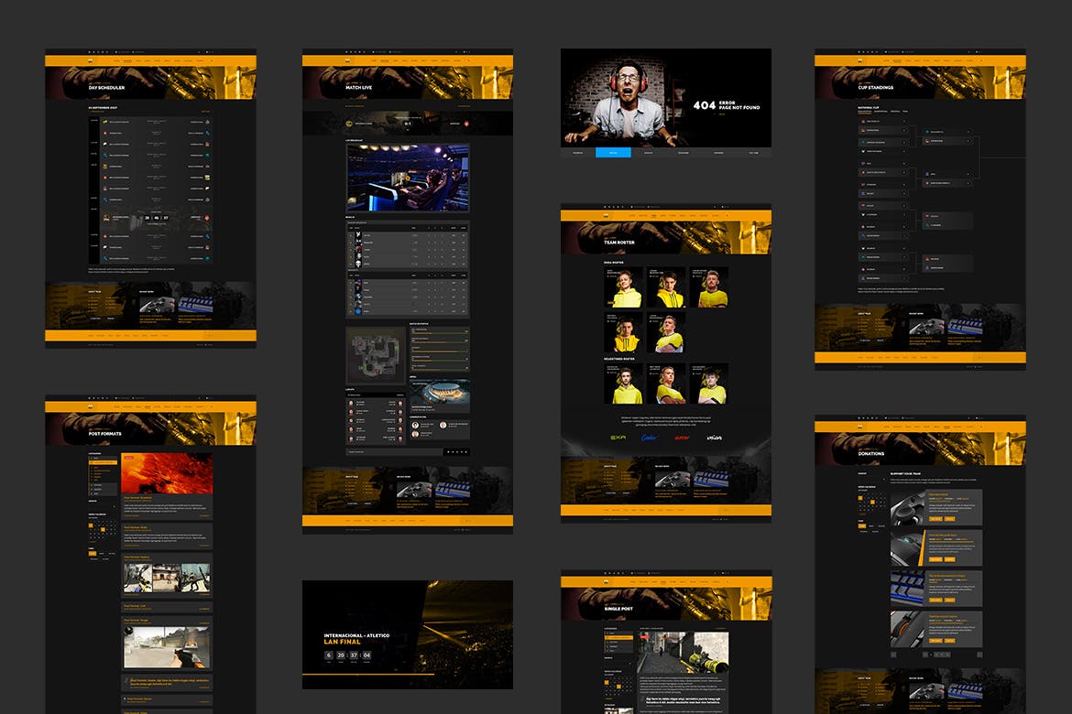Click the first button on the gamepad donation card

[935, 518]
